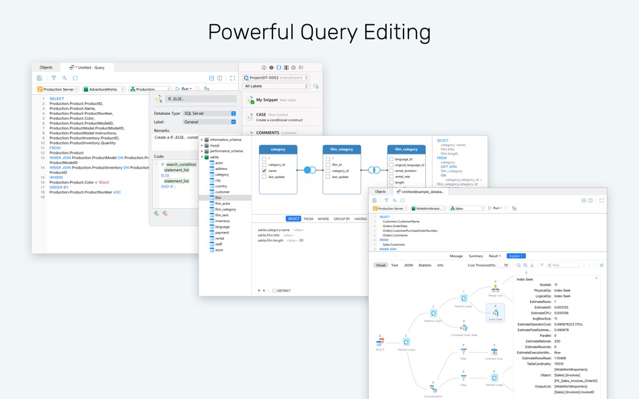
Task: Check category_id in the category table
Action: pyautogui.click(x=264, y=165)
